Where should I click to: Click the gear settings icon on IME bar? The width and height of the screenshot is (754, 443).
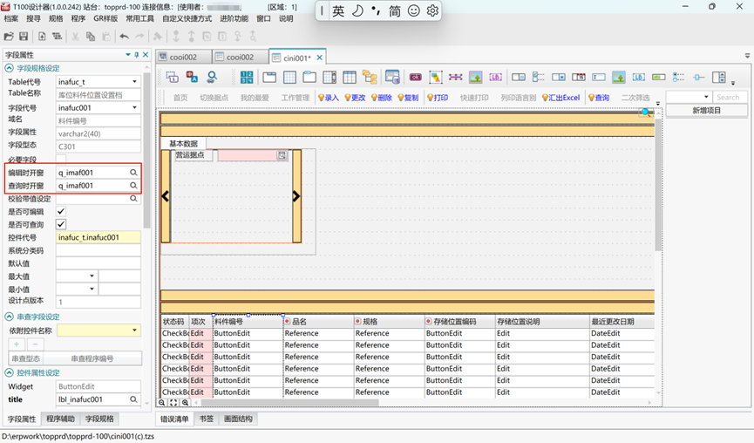coord(432,10)
